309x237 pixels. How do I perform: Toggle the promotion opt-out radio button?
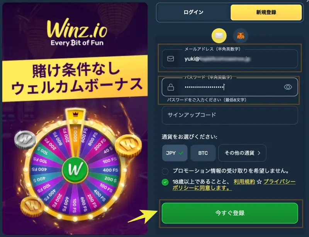point(165,171)
